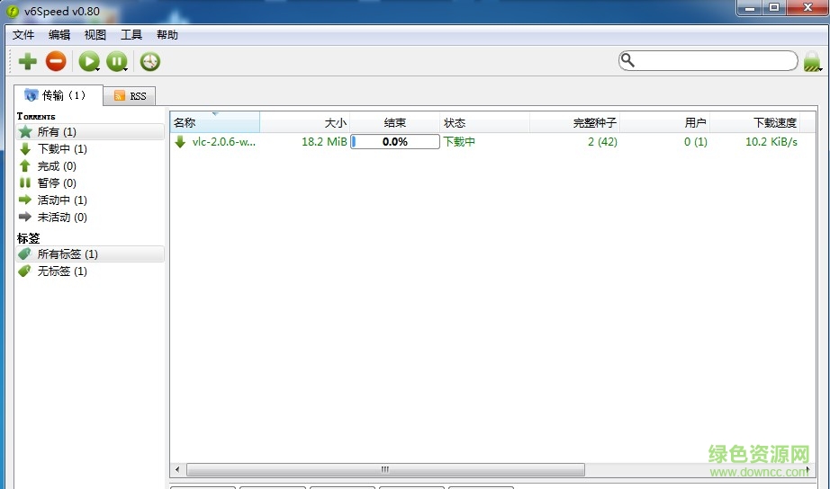The height and width of the screenshot is (489, 830).
Task: Click the scrollbar left arrow
Action: [x=177, y=469]
